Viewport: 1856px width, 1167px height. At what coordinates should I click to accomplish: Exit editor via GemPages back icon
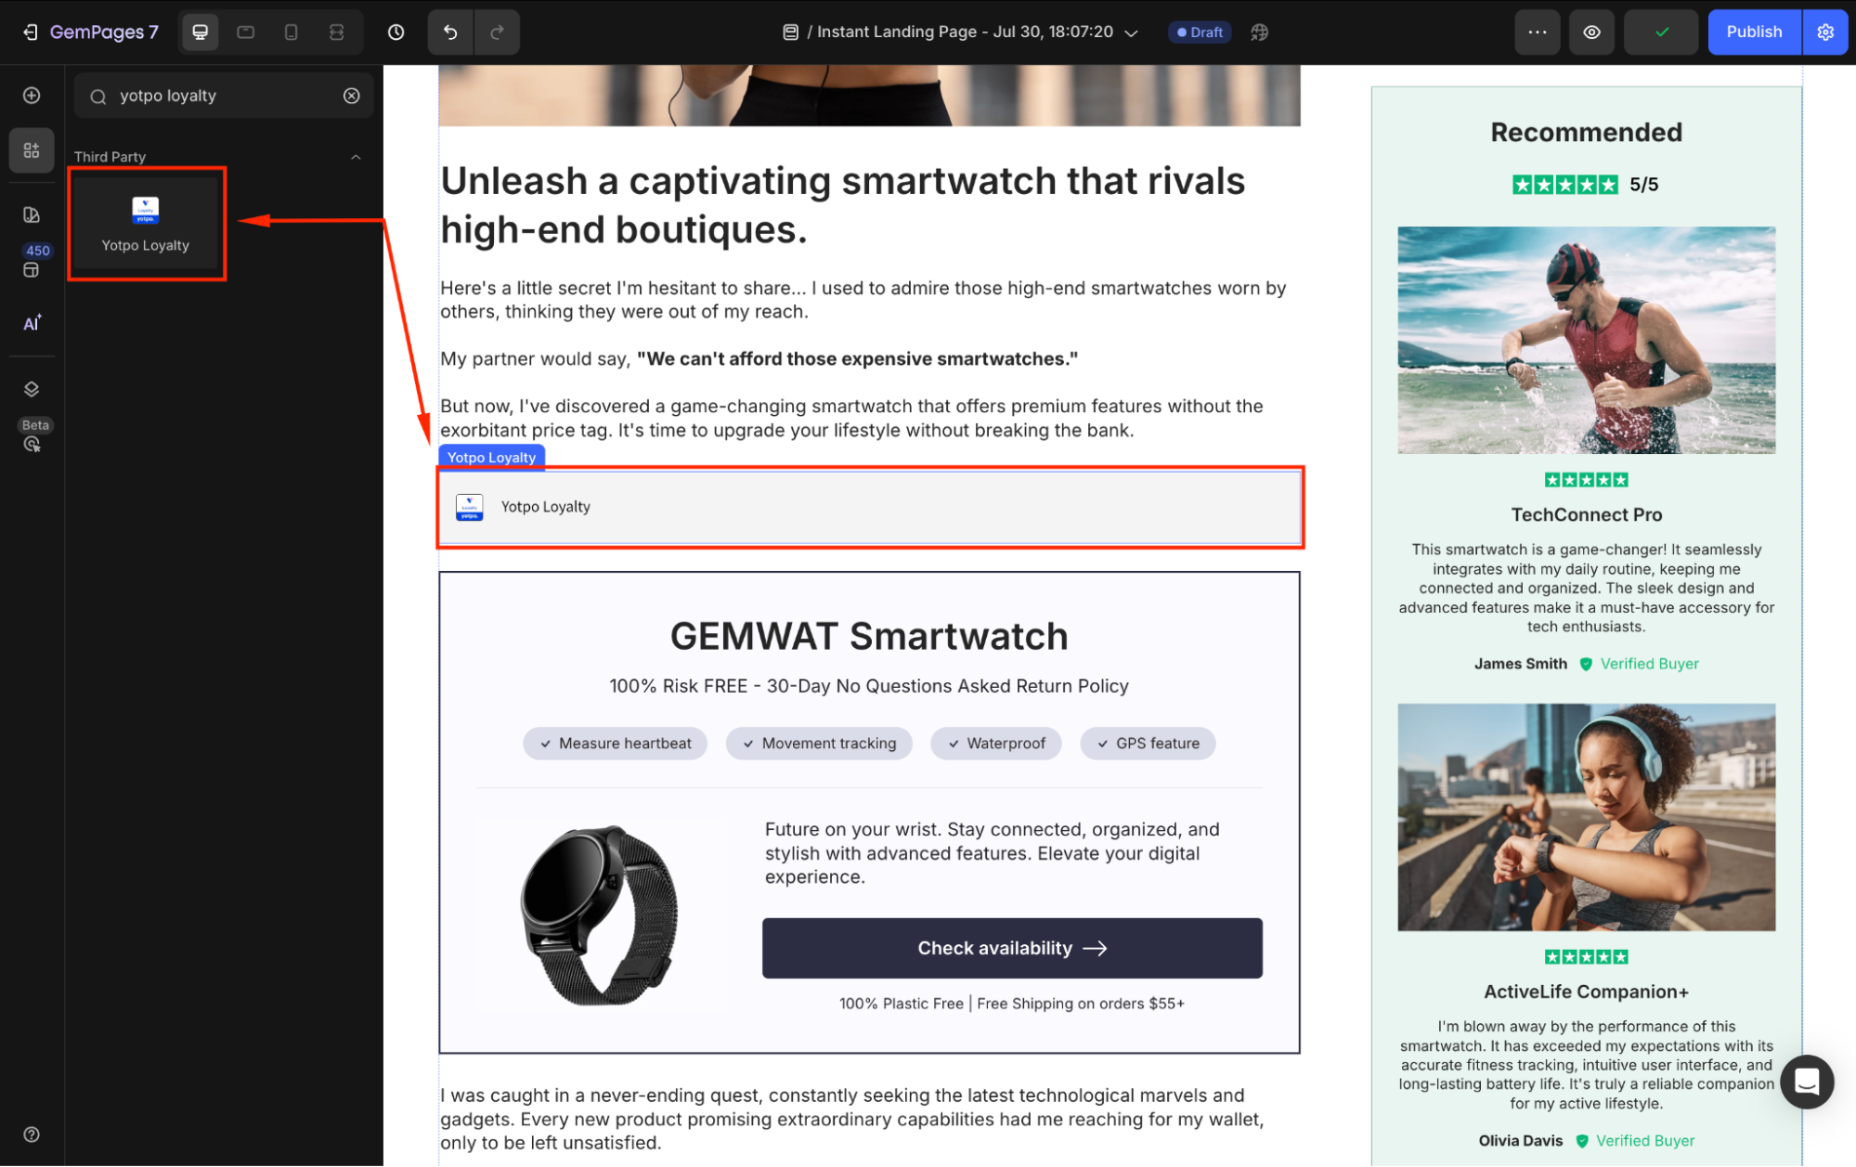(30, 32)
